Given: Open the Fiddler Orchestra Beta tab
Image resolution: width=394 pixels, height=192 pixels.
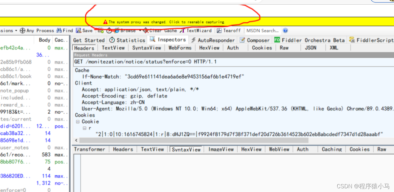Looking at the screenshot, I should pyautogui.click(x=309, y=40).
